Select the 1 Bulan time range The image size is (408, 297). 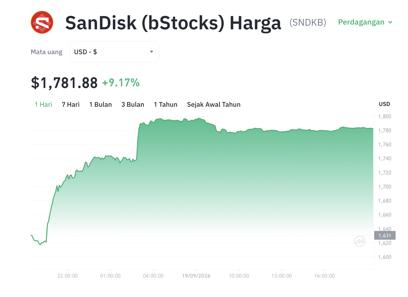pyautogui.click(x=100, y=105)
